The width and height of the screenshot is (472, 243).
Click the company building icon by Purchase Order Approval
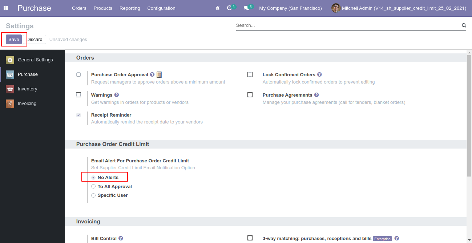click(159, 74)
